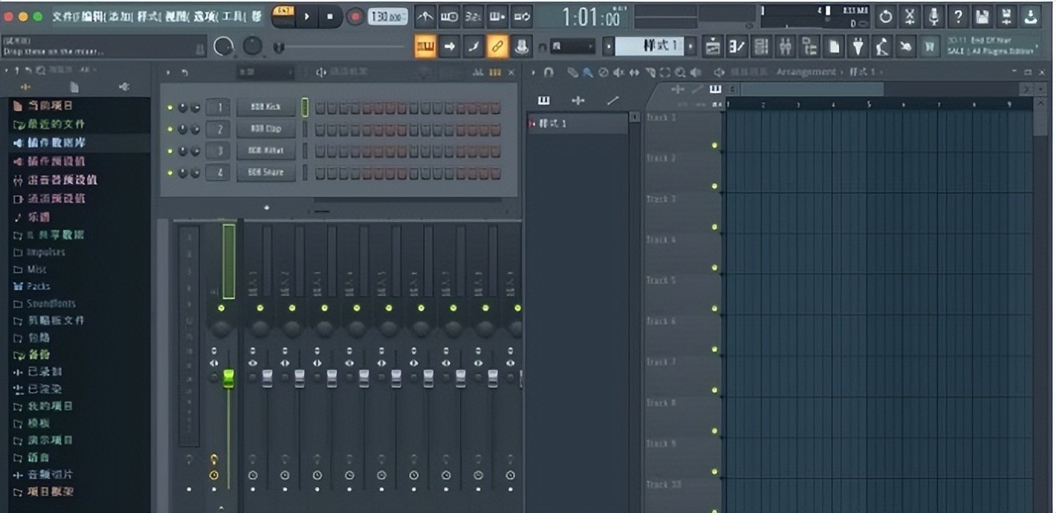Open the piano roll view icon
The width and height of the screenshot is (1056, 513).
point(736,47)
